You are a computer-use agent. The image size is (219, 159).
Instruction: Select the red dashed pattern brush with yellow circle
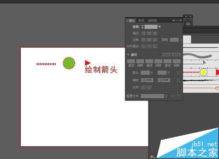(201, 72)
